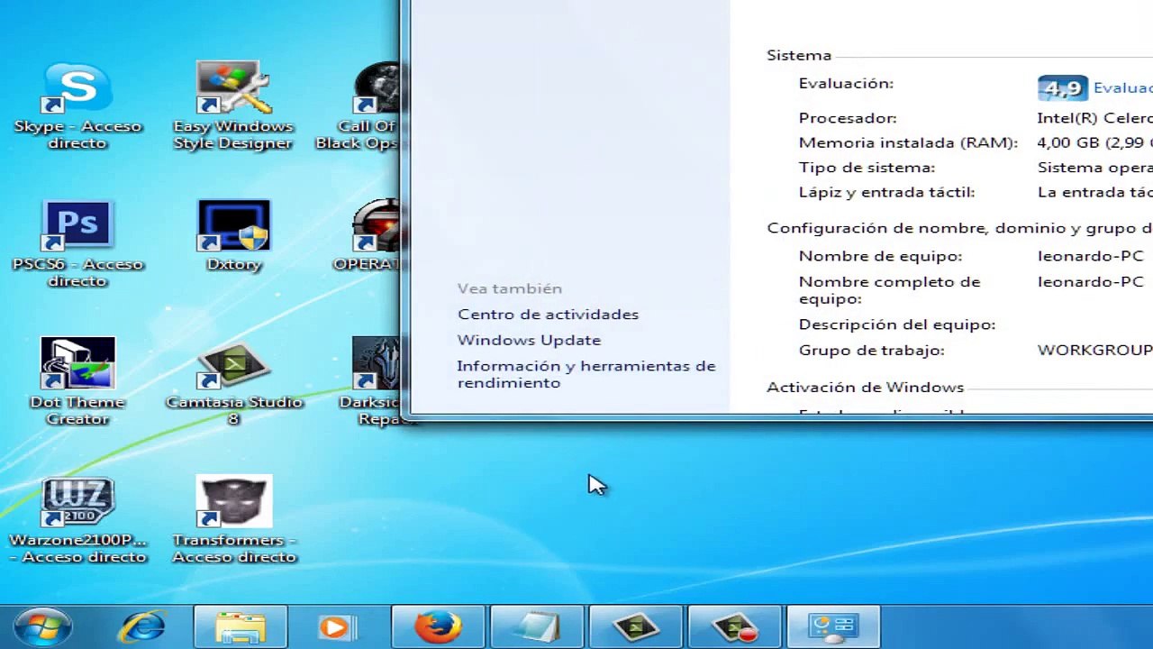Select the Camtasia Studio 8 desktop icon
1153x649 pixels.
point(233,363)
